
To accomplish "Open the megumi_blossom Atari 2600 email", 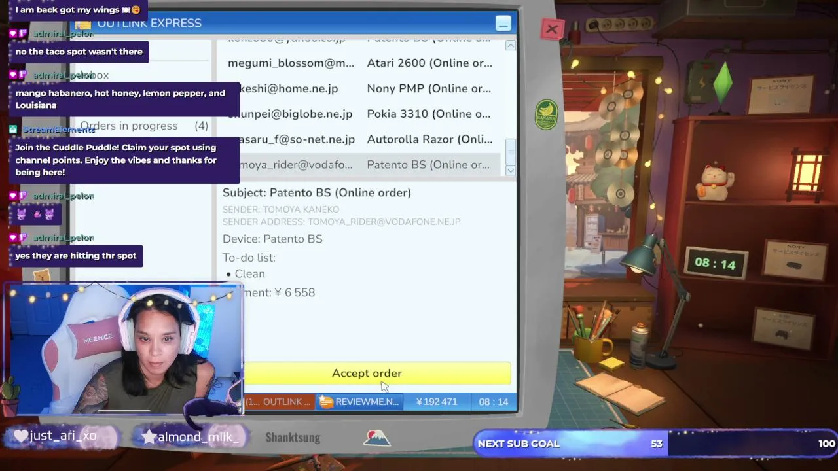I will click(360, 63).
